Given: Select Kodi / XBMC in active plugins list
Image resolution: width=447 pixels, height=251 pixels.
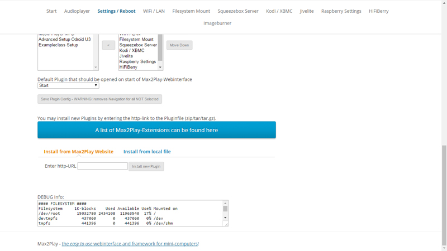Looking at the screenshot, I should (132, 50).
